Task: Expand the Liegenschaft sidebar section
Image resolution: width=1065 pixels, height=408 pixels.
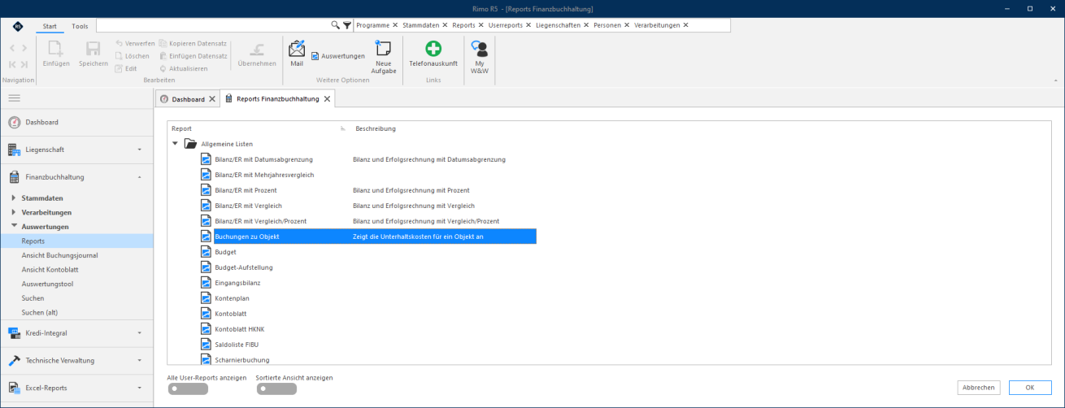Action: pyautogui.click(x=139, y=150)
